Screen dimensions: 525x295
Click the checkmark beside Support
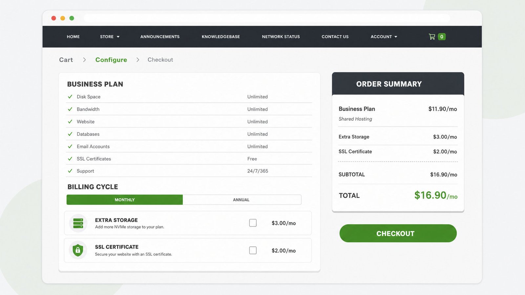point(70,171)
